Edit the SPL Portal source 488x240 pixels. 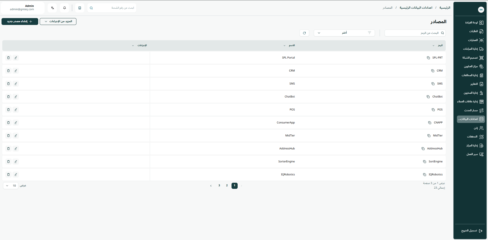tap(16, 58)
